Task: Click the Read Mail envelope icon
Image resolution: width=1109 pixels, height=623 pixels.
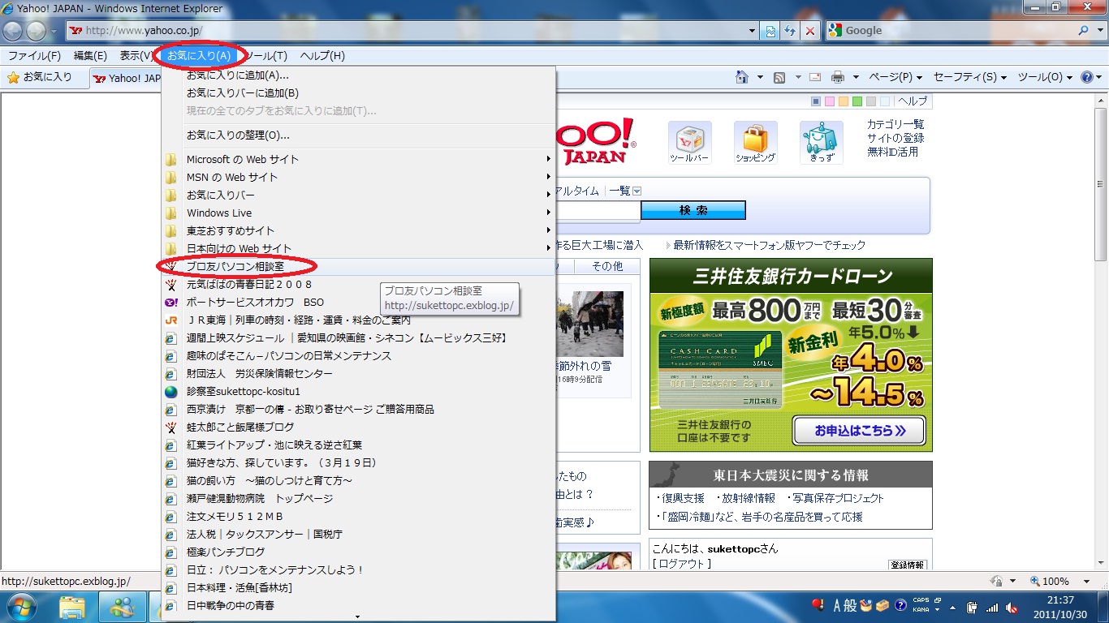Action: point(815,77)
